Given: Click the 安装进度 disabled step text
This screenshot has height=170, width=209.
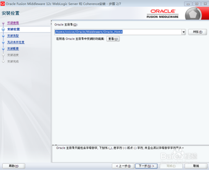Looking at the screenshot, I should (13, 55).
